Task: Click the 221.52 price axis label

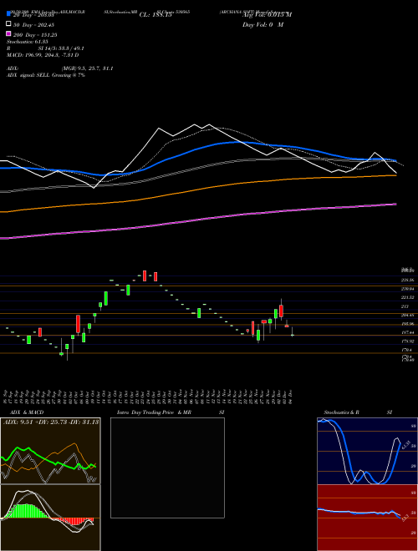Action: pos(407,297)
